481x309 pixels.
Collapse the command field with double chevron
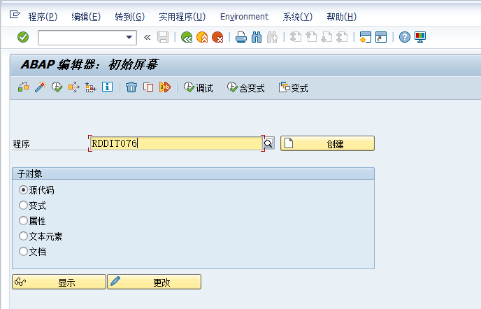point(148,38)
